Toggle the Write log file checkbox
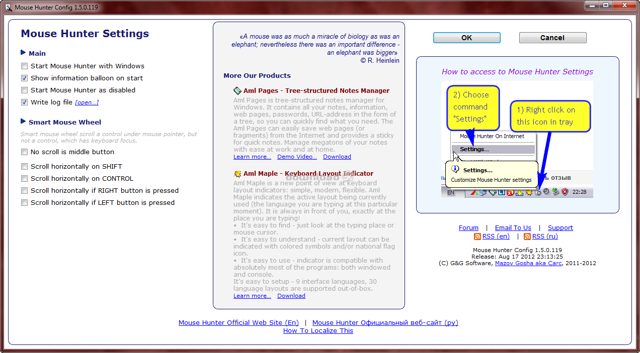Screen dimensions: 640x353 [x=24, y=102]
